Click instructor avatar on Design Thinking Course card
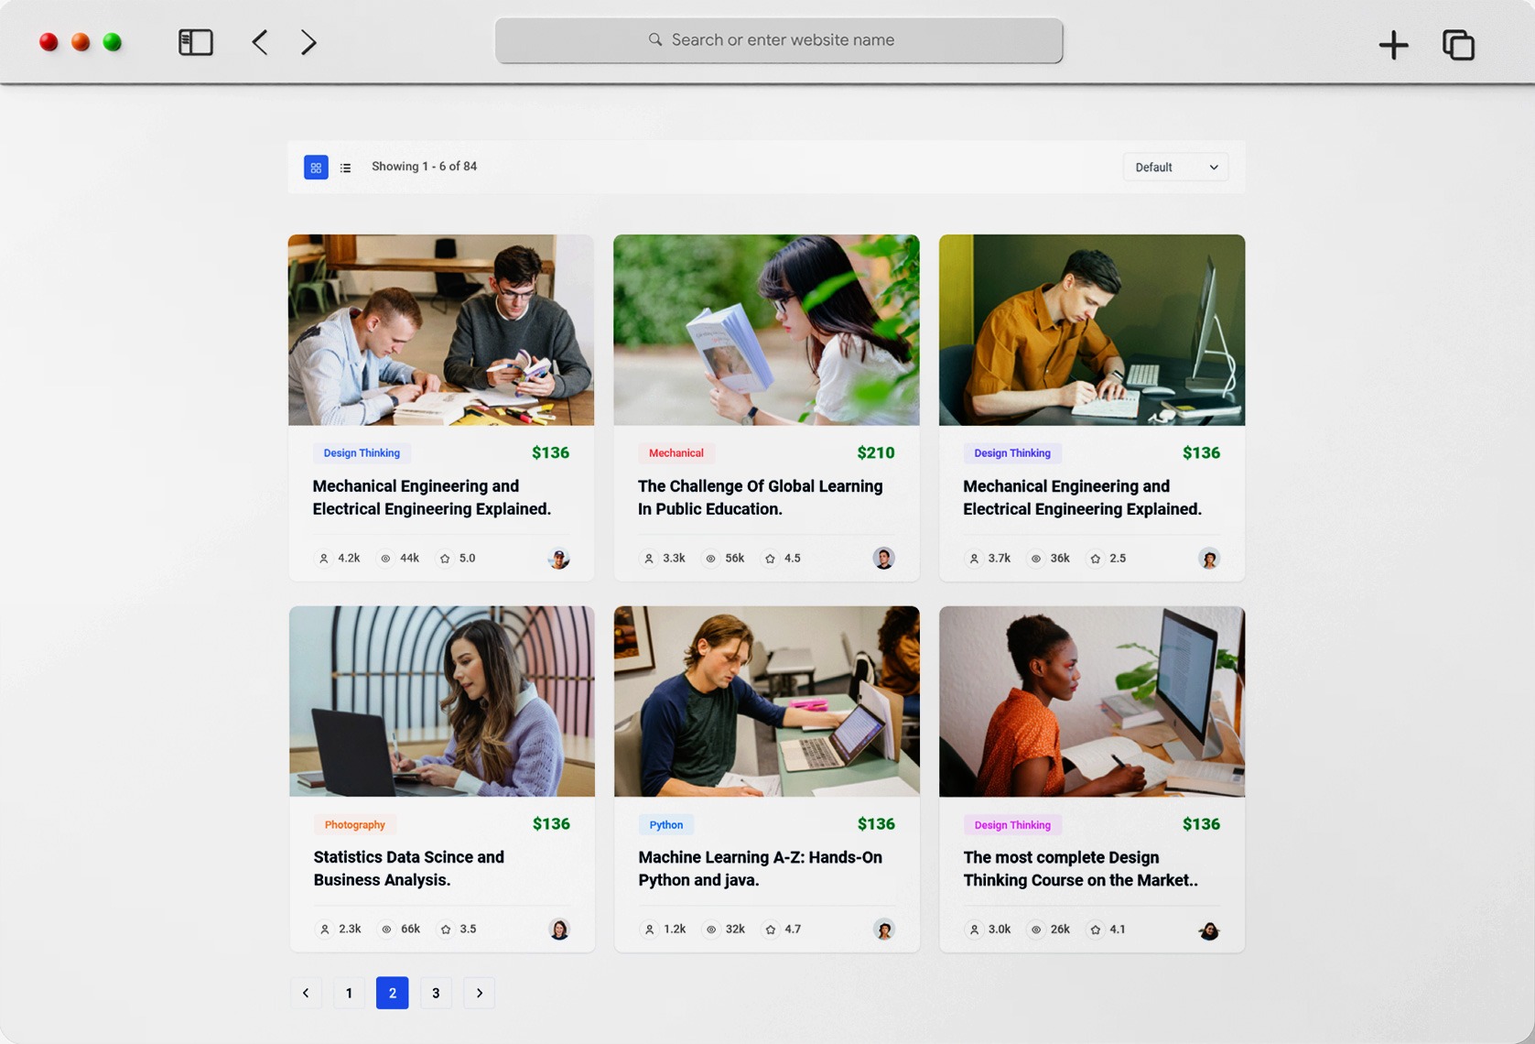The width and height of the screenshot is (1535, 1044). click(x=1209, y=930)
